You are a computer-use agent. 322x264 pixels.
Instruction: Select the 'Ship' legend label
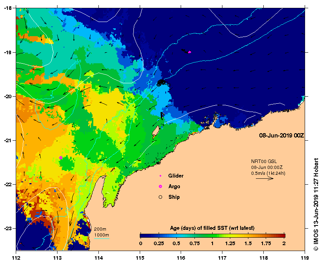(174, 197)
